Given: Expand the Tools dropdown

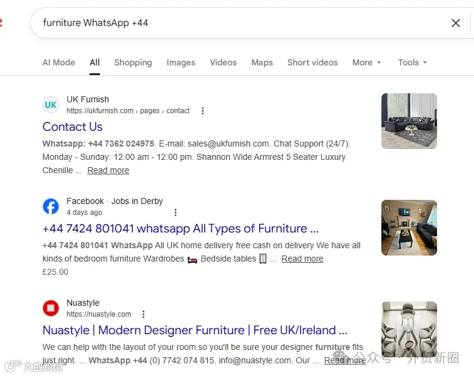Looking at the screenshot, I should point(412,62).
